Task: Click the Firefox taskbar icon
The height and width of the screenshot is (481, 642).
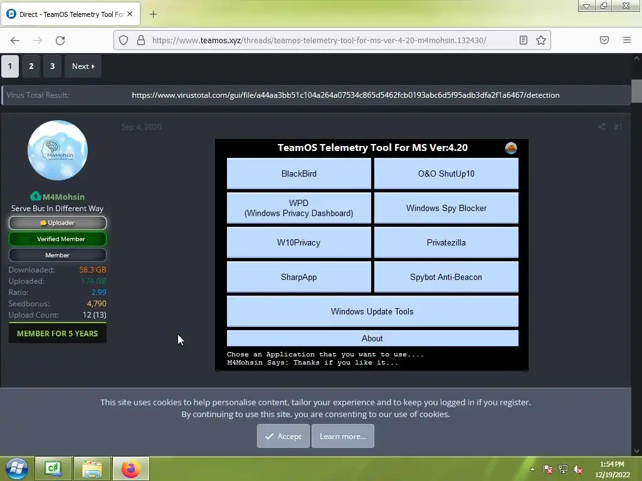Action: tap(130, 468)
